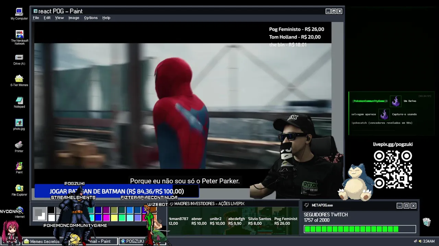
Task: Pick the bright green swatch in palette
Action: tap(122, 218)
